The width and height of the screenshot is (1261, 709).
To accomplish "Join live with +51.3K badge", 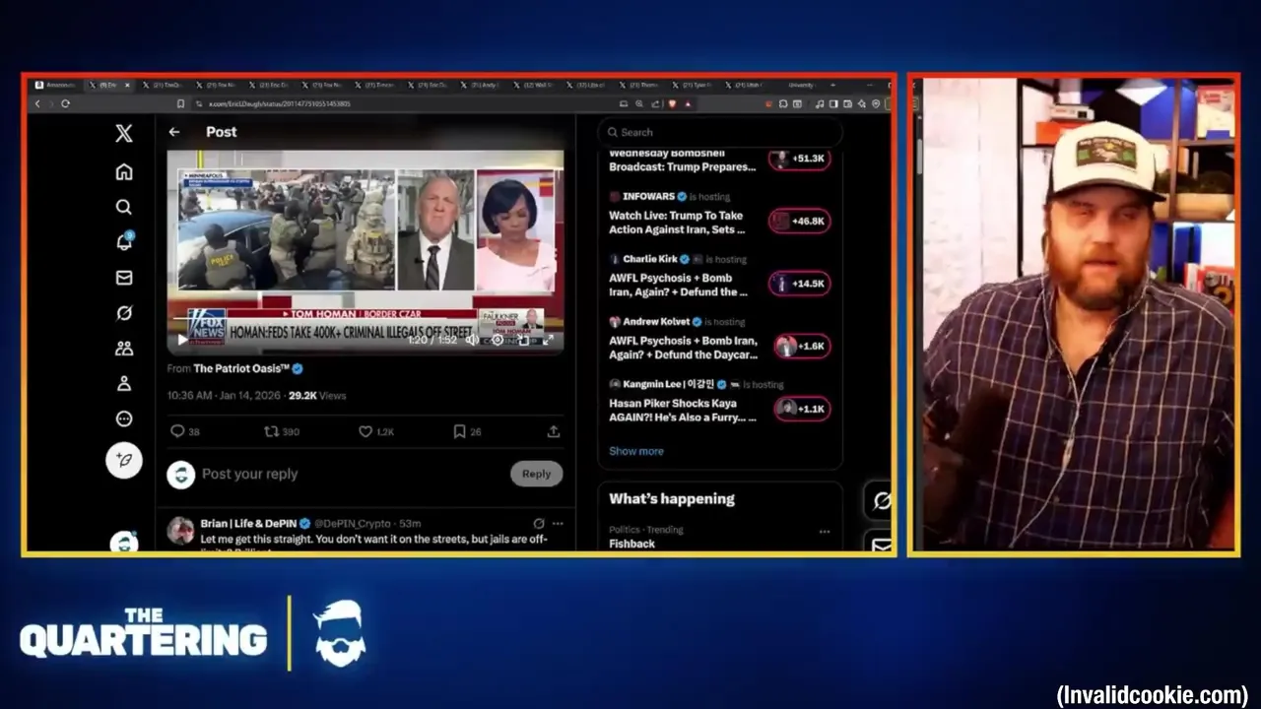I will point(800,159).
